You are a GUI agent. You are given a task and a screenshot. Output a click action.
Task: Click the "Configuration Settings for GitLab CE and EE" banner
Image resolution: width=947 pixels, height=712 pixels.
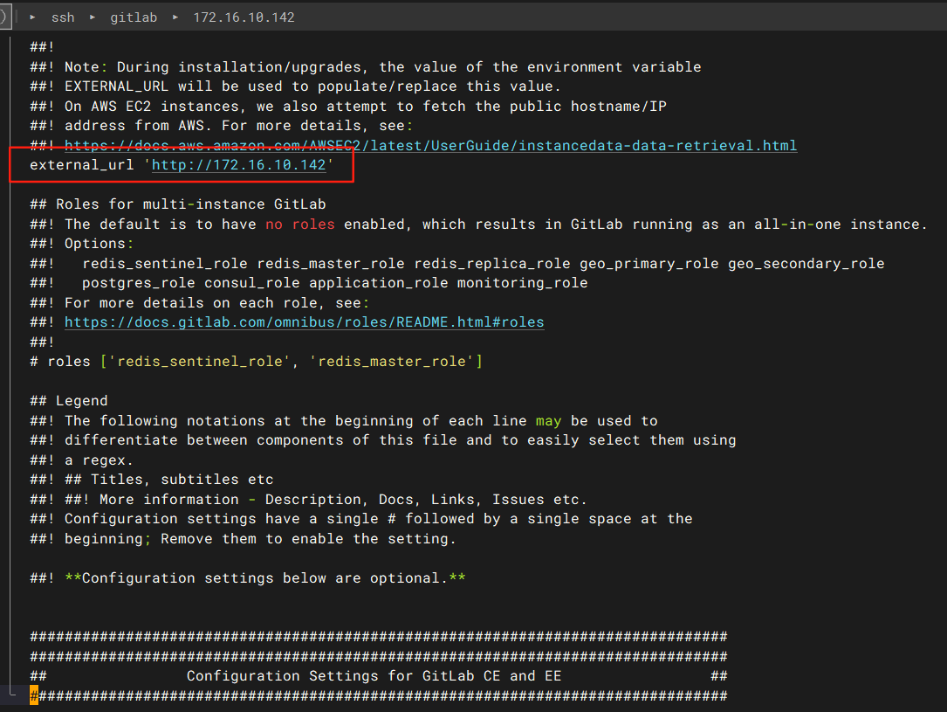click(x=374, y=675)
